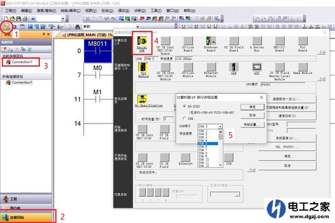Click 确定 in the serial detail dialog
The width and height of the screenshot is (335, 223).
252,107
